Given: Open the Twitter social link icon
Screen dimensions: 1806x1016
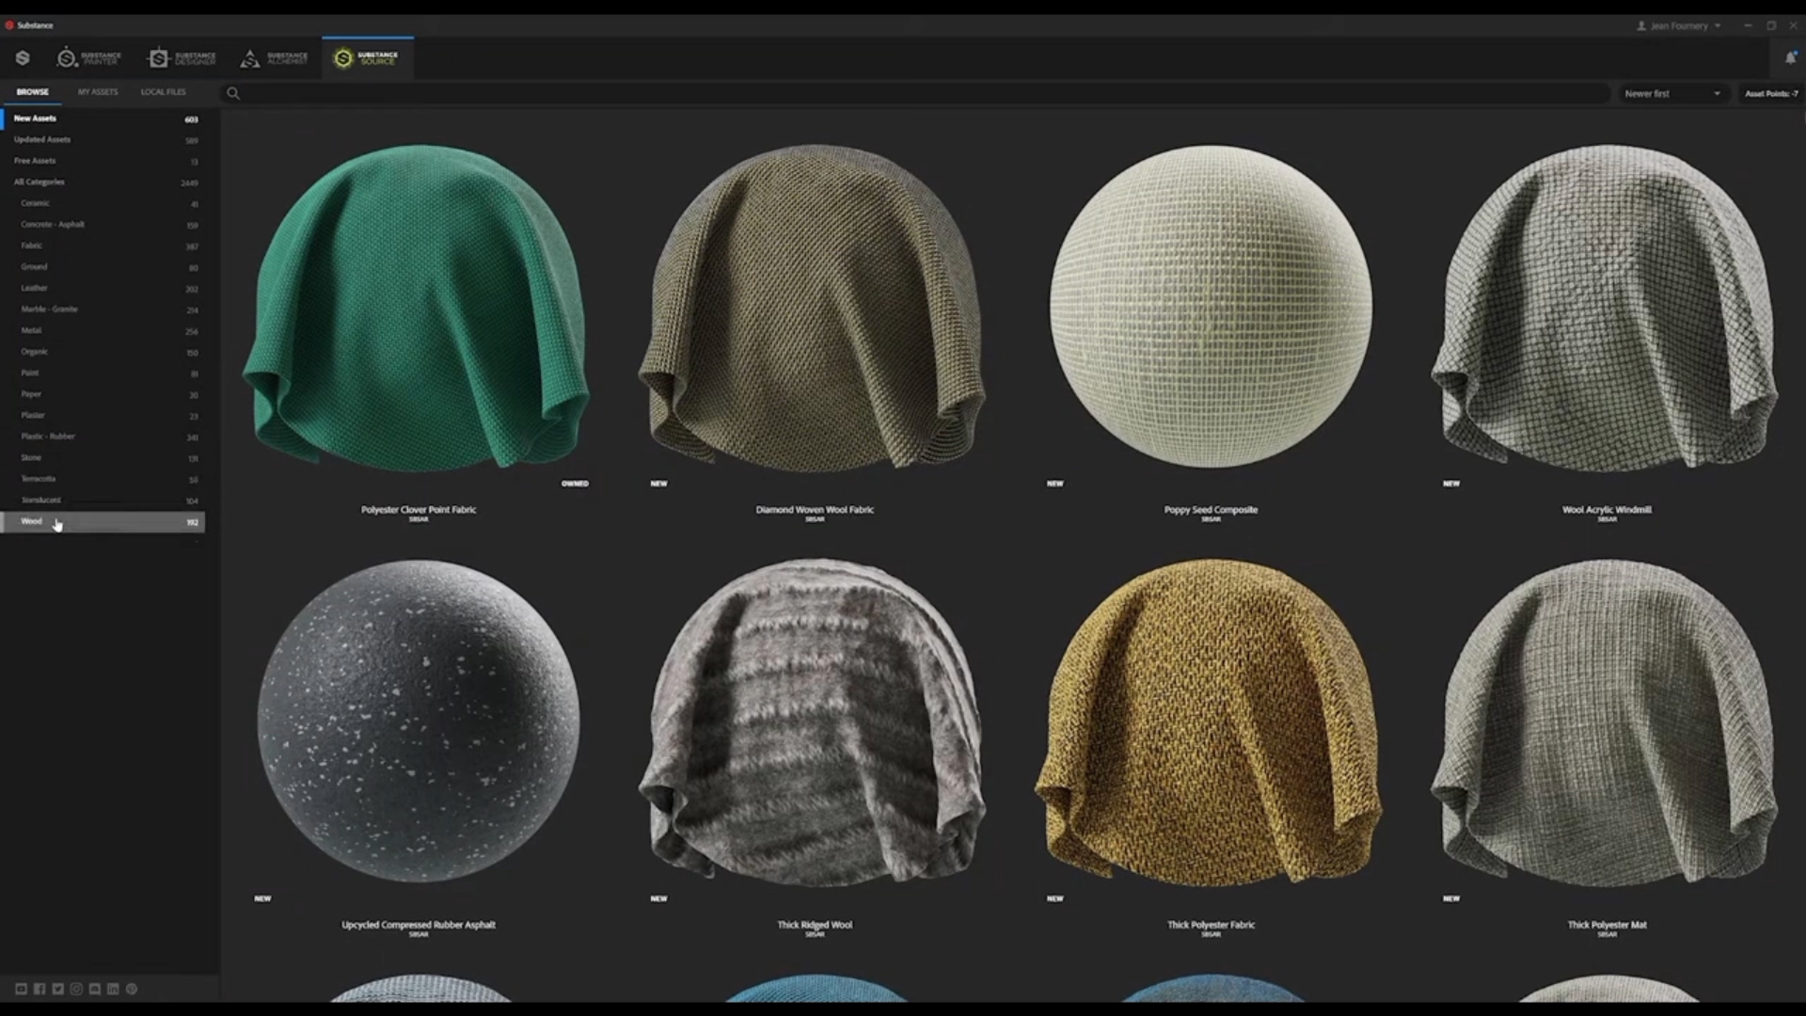Looking at the screenshot, I should point(57,989).
